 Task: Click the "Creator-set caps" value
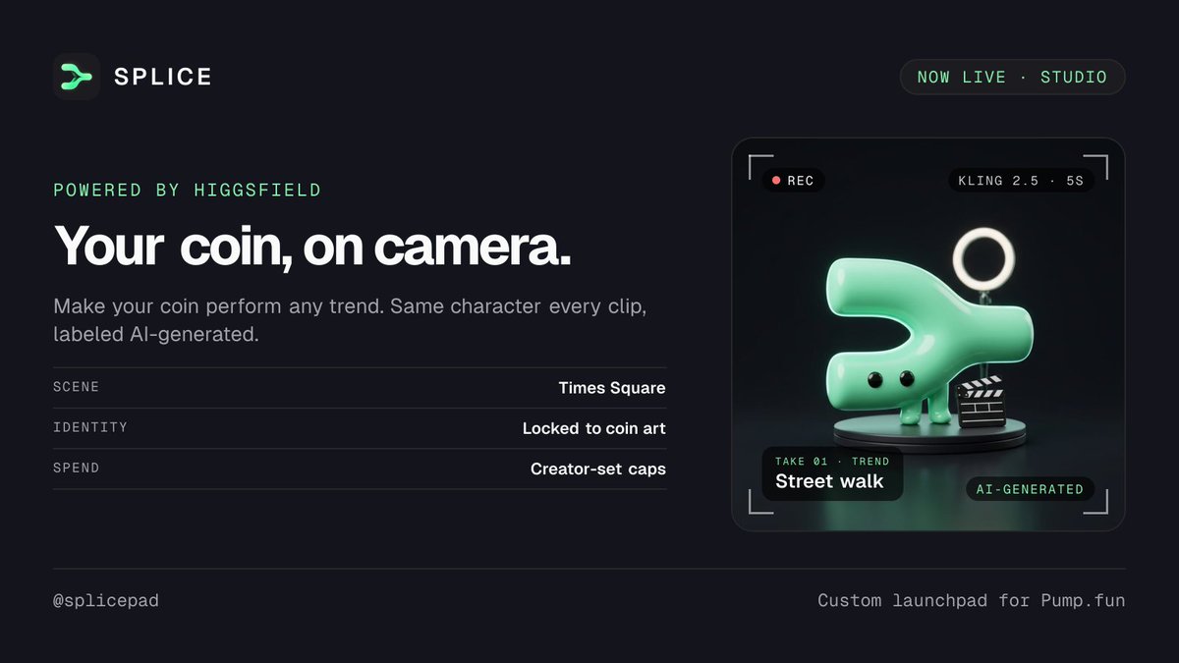point(598,470)
